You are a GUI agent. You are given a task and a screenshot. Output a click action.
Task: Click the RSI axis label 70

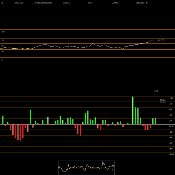coord(2,40)
